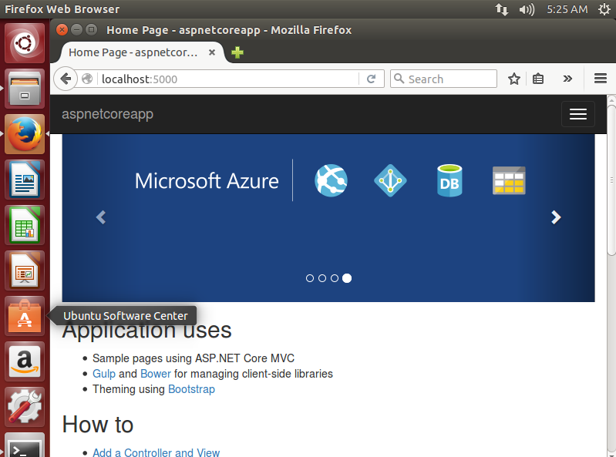Viewport: 616px width, 457px height.
Task: Click the network connection indicator in top panel
Action: (x=502, y=9)
